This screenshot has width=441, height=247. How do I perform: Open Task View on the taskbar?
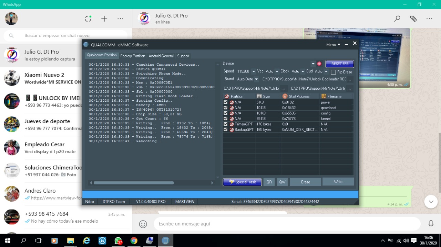click(39, 240)
